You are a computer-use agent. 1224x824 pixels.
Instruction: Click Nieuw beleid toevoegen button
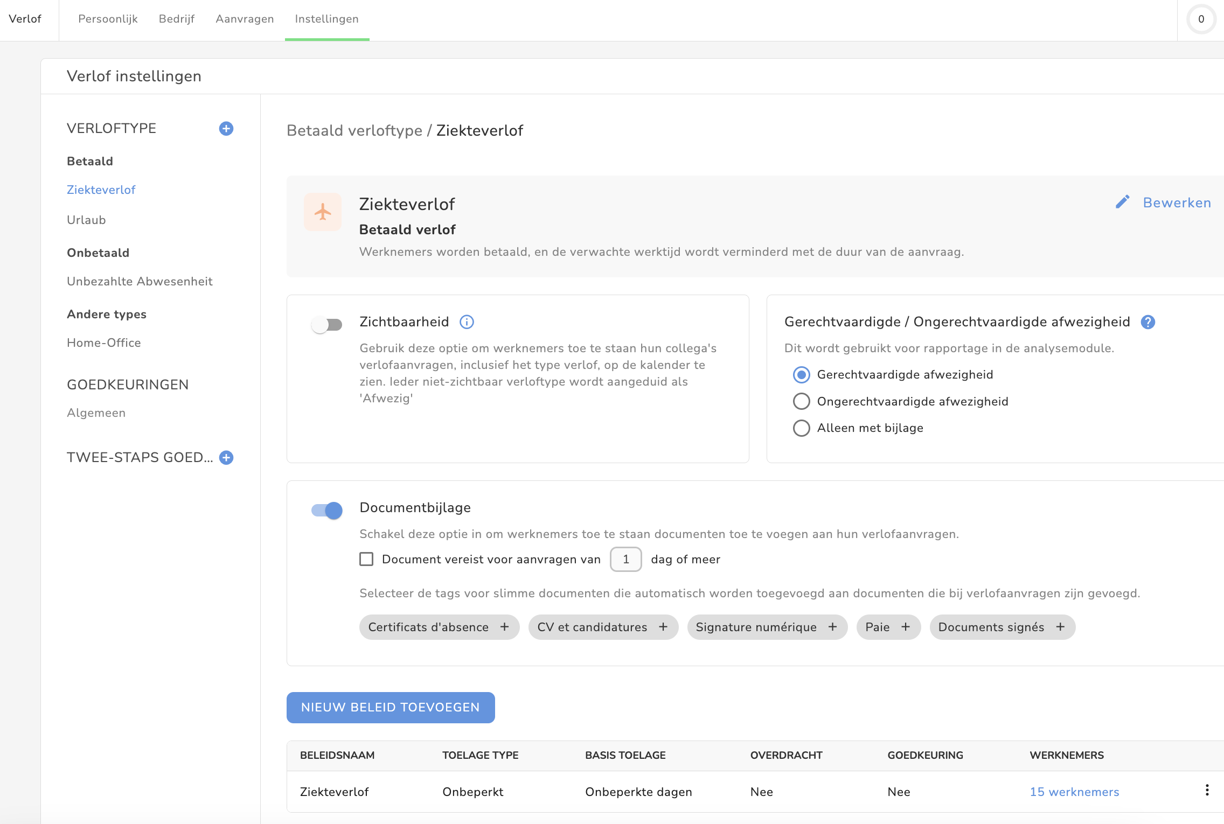point(391,708)
